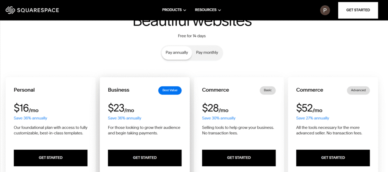Click Save 30% annually under Commerce Basic
The height and width of the screenshot is (172, 388).
click(x=219, y=118)
